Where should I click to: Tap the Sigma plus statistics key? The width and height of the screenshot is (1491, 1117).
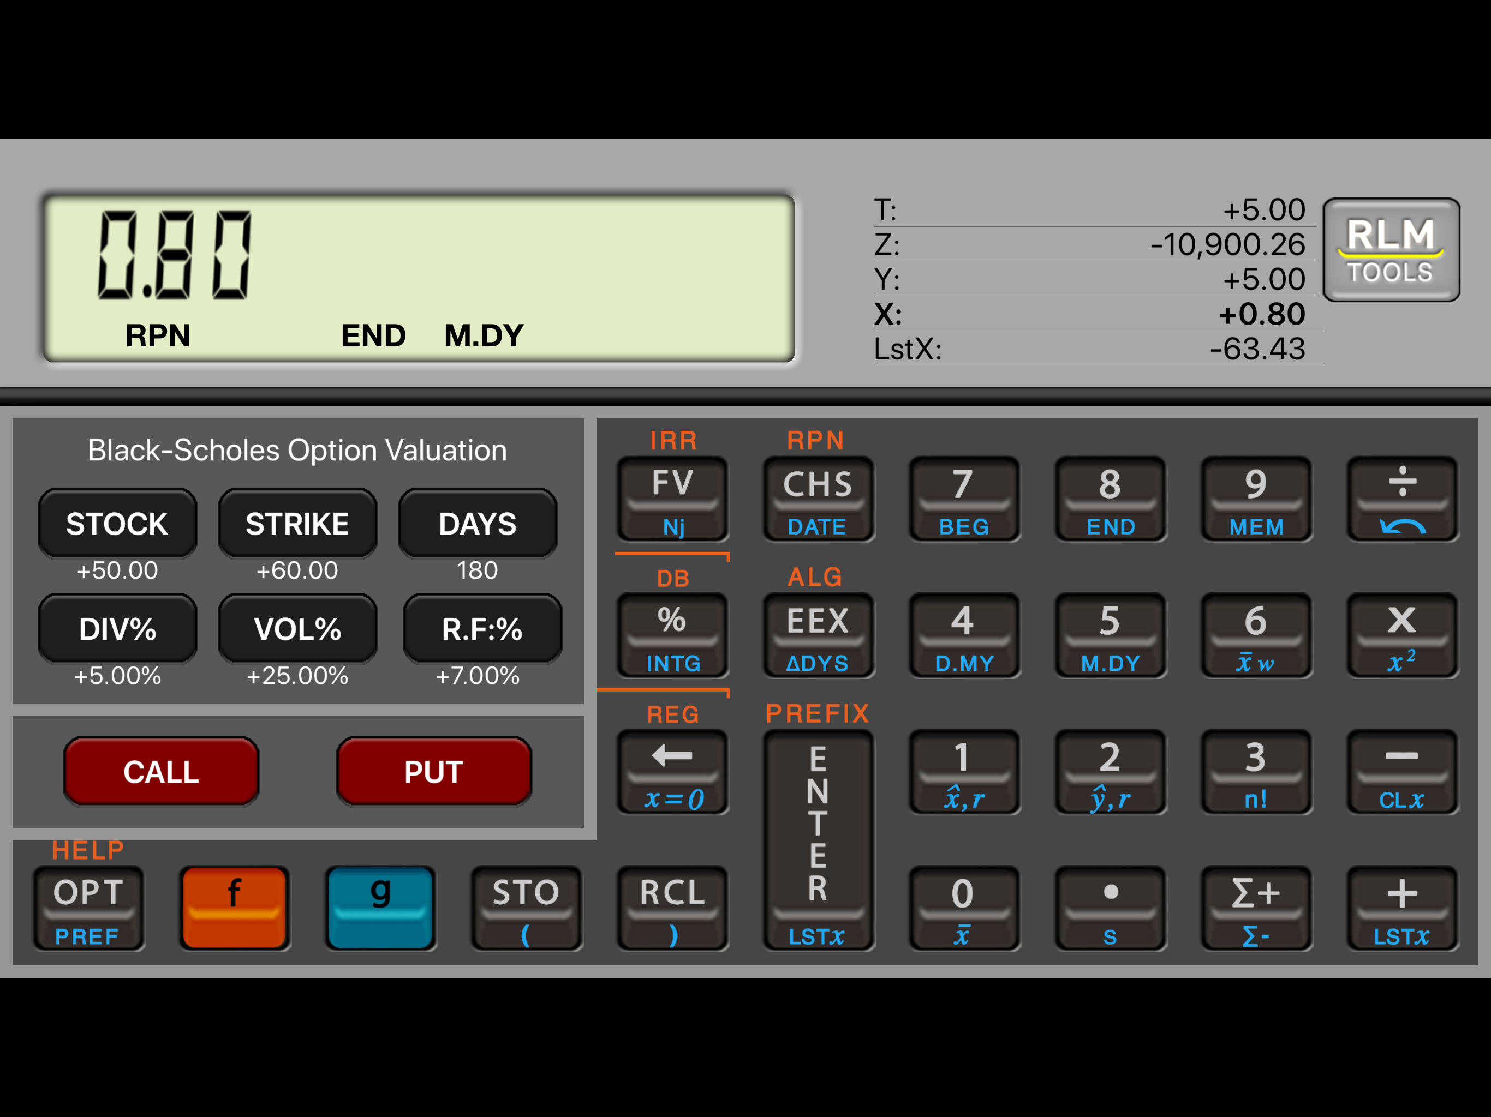pos(1255,907)
